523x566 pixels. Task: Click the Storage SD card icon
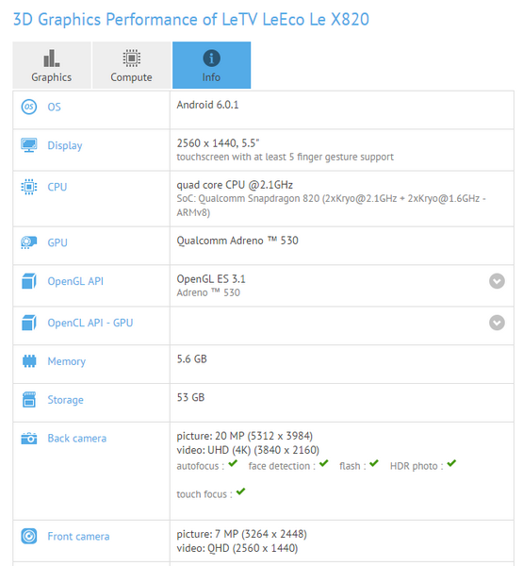coord(29,400)
